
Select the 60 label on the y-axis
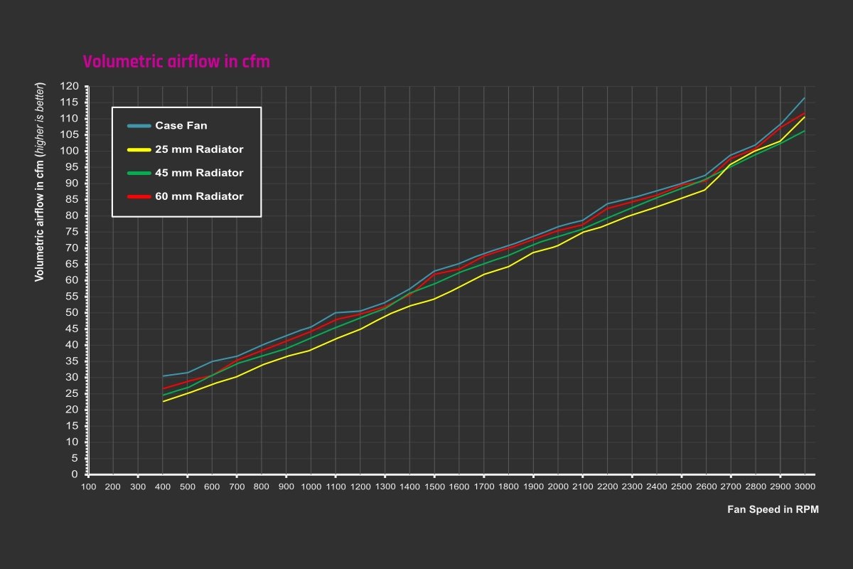click(x=72, y=280)
